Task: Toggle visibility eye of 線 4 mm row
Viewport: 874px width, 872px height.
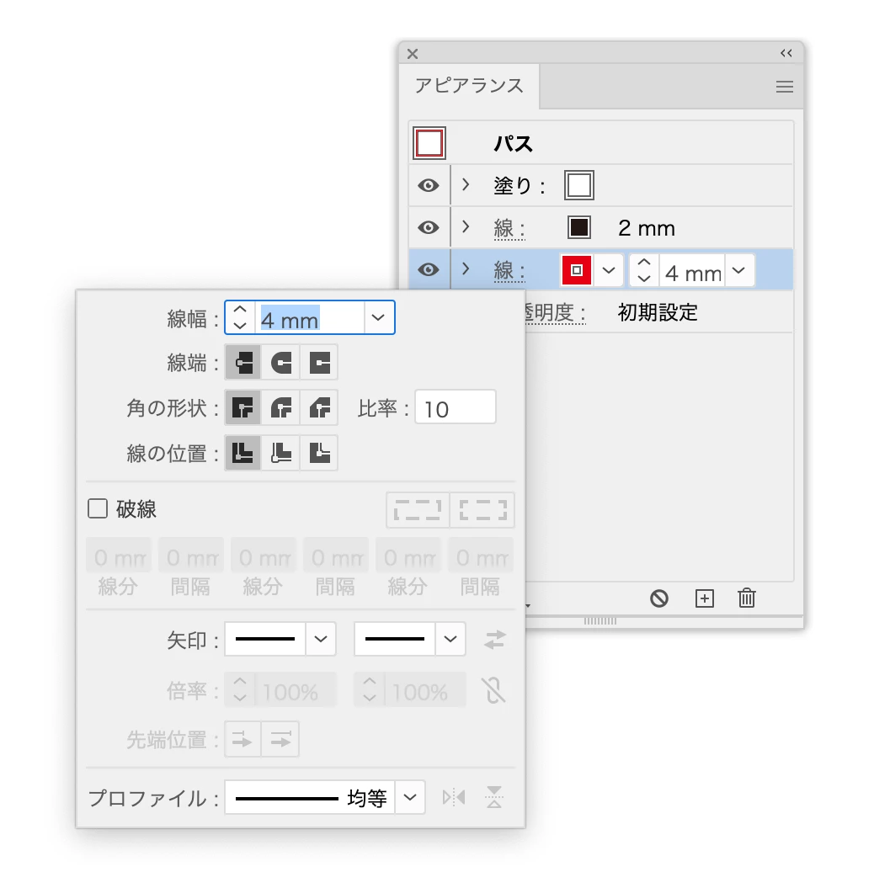Action: (x=428, y=269)
